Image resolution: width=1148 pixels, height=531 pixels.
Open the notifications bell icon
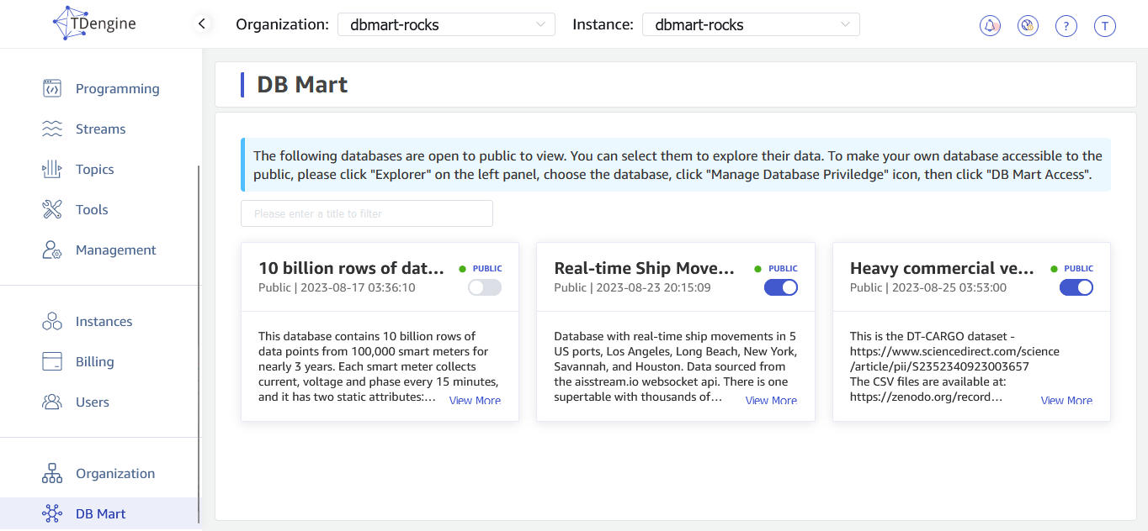[x=990, y=26]
